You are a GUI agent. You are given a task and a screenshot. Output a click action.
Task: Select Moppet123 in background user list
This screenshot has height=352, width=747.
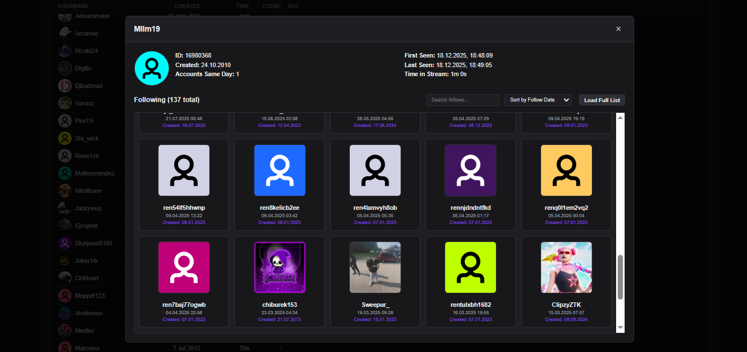click(90, 296)
